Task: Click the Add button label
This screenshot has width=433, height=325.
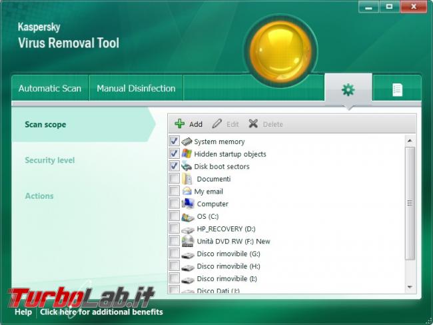Action: click(x=196, y=124)
